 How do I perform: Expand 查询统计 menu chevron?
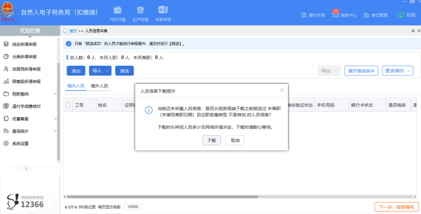(55, 131)
